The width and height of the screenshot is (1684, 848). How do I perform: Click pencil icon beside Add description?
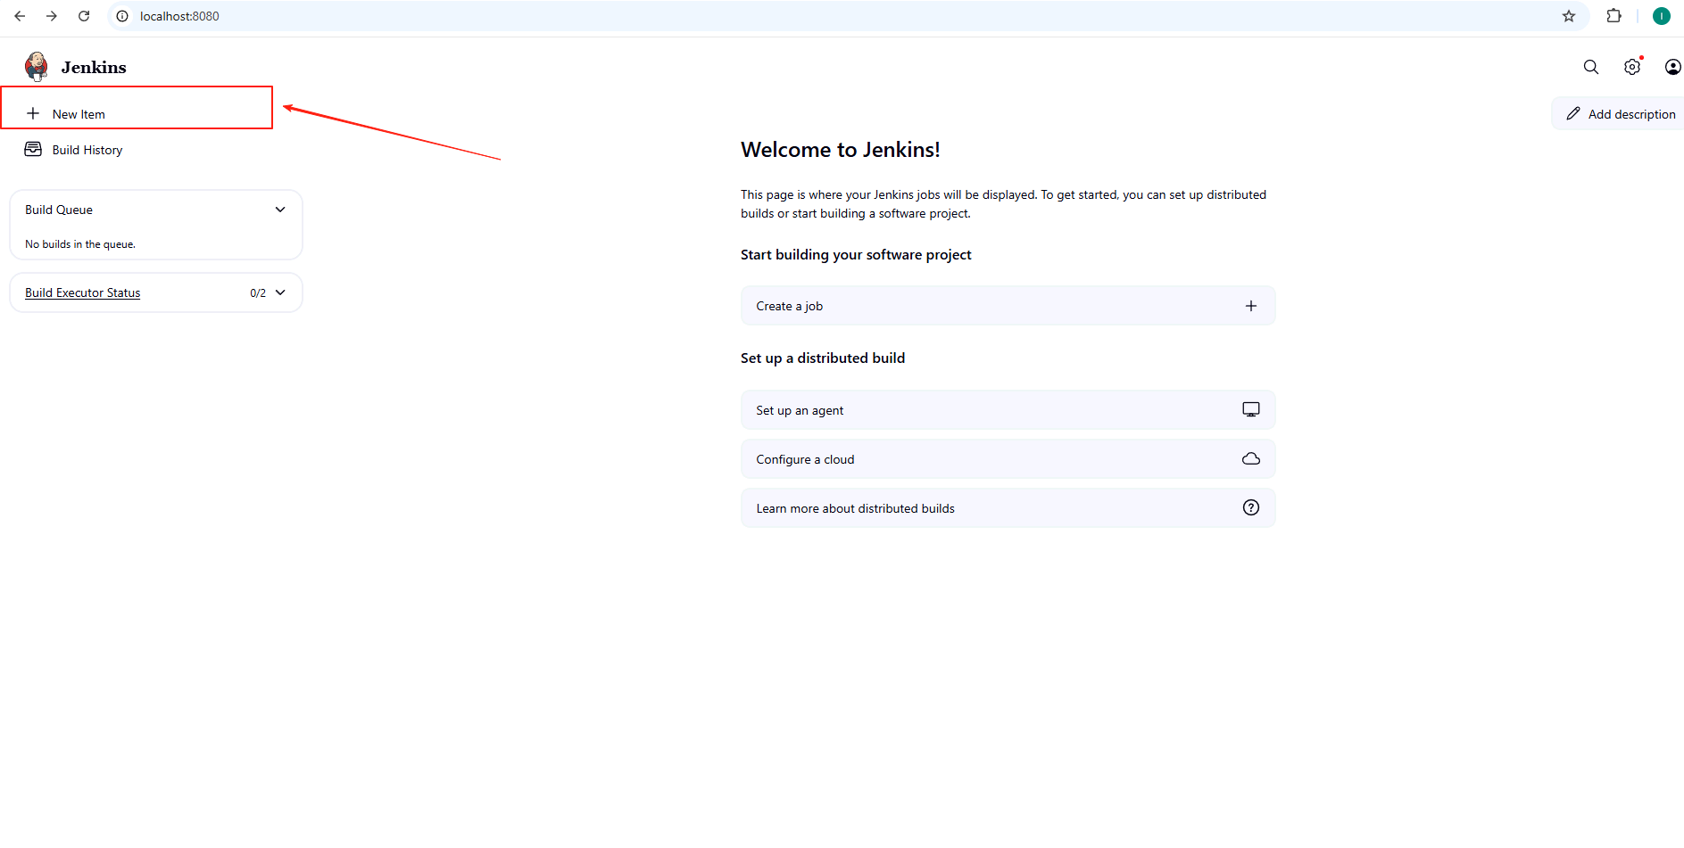(x=1573, y=113)
